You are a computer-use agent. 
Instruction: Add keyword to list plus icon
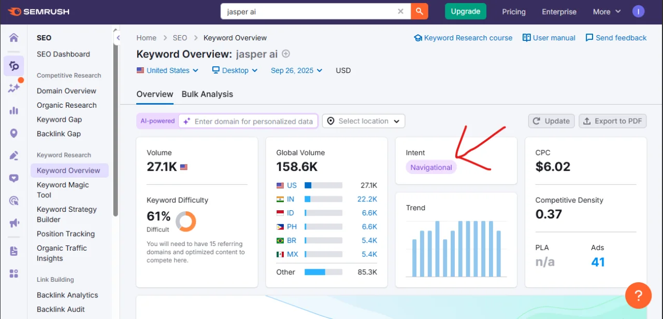point(286,54)
